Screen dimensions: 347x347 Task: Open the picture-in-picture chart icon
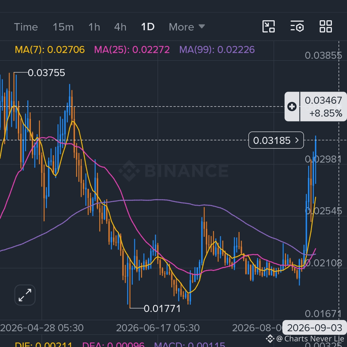[269, 27]
